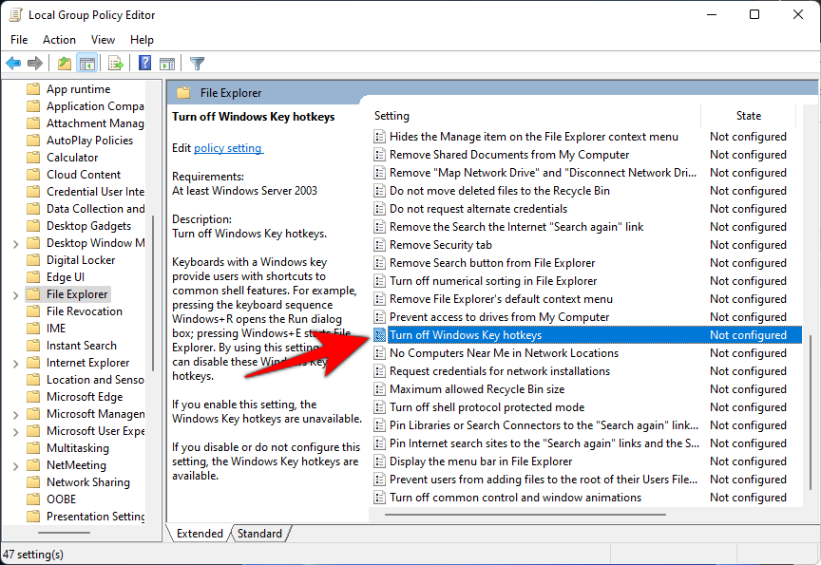The width and height of the screenshot is (821, 565).
Task: Click the Export List toolbar icon
Action: tap(114, 63)
